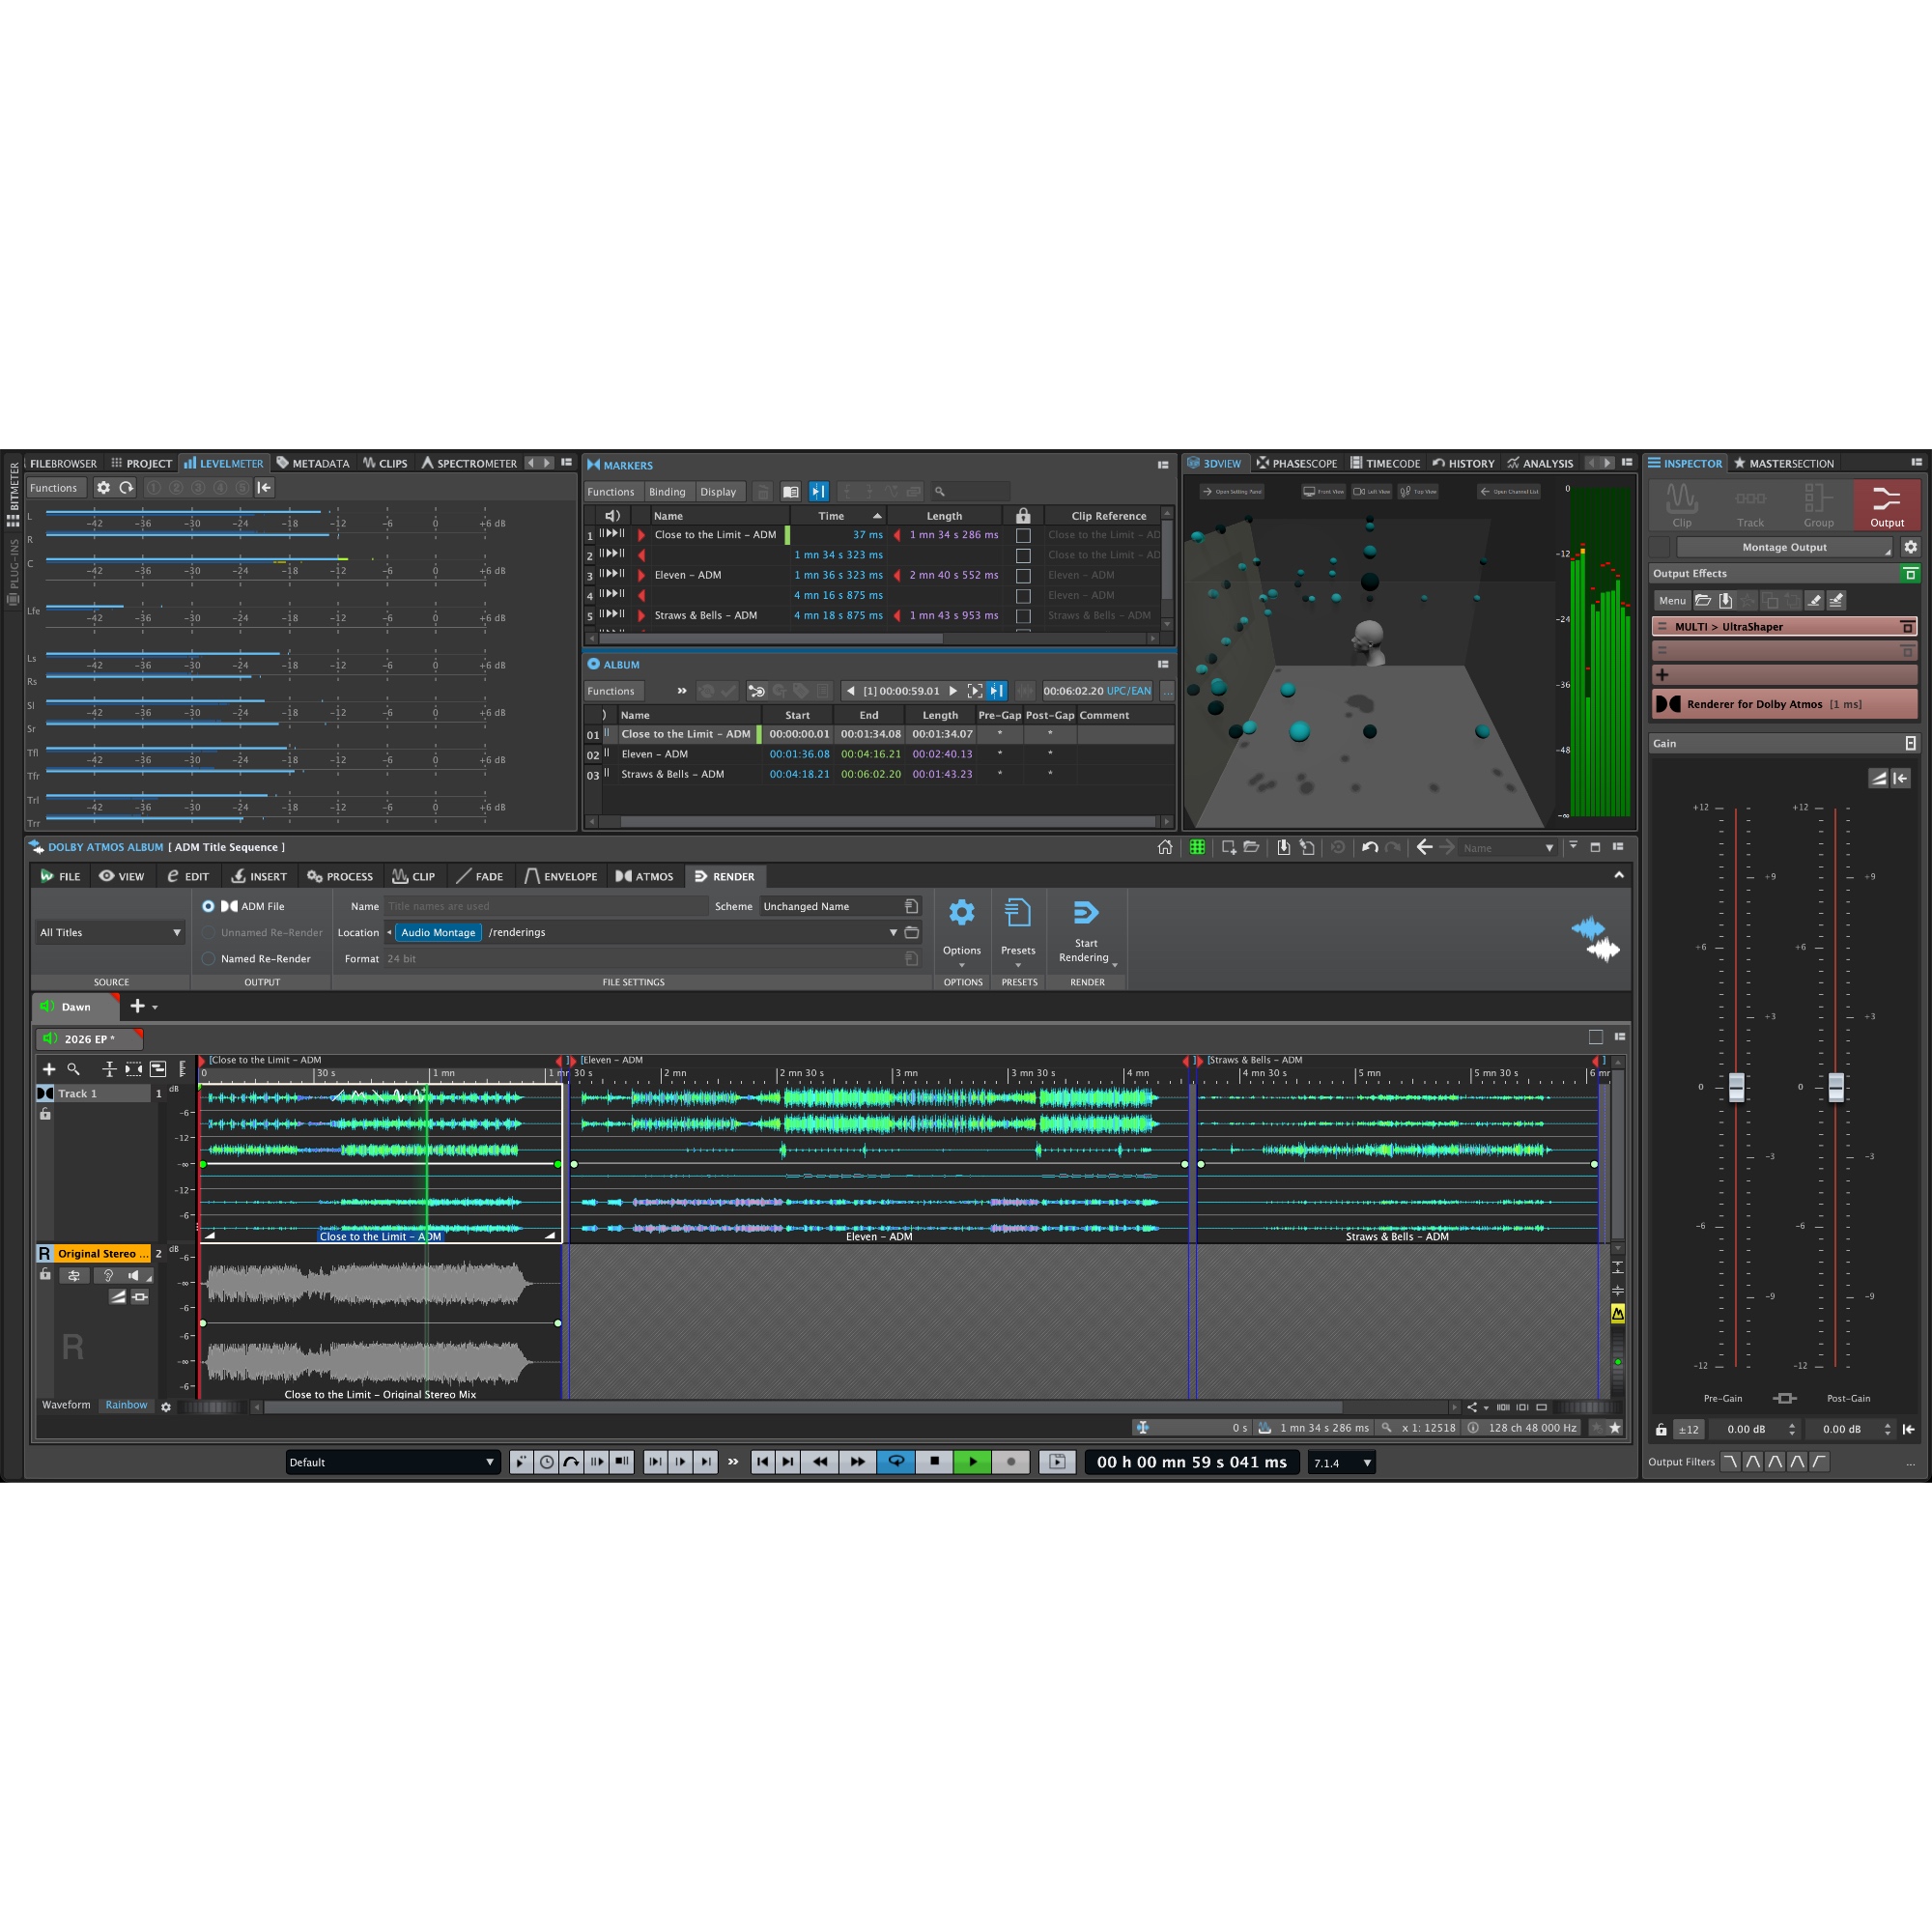Enable the lock checkbox for Close to the Limit marker
The width and height of the screenshot is (1932, 1932).
[1023, 535]
